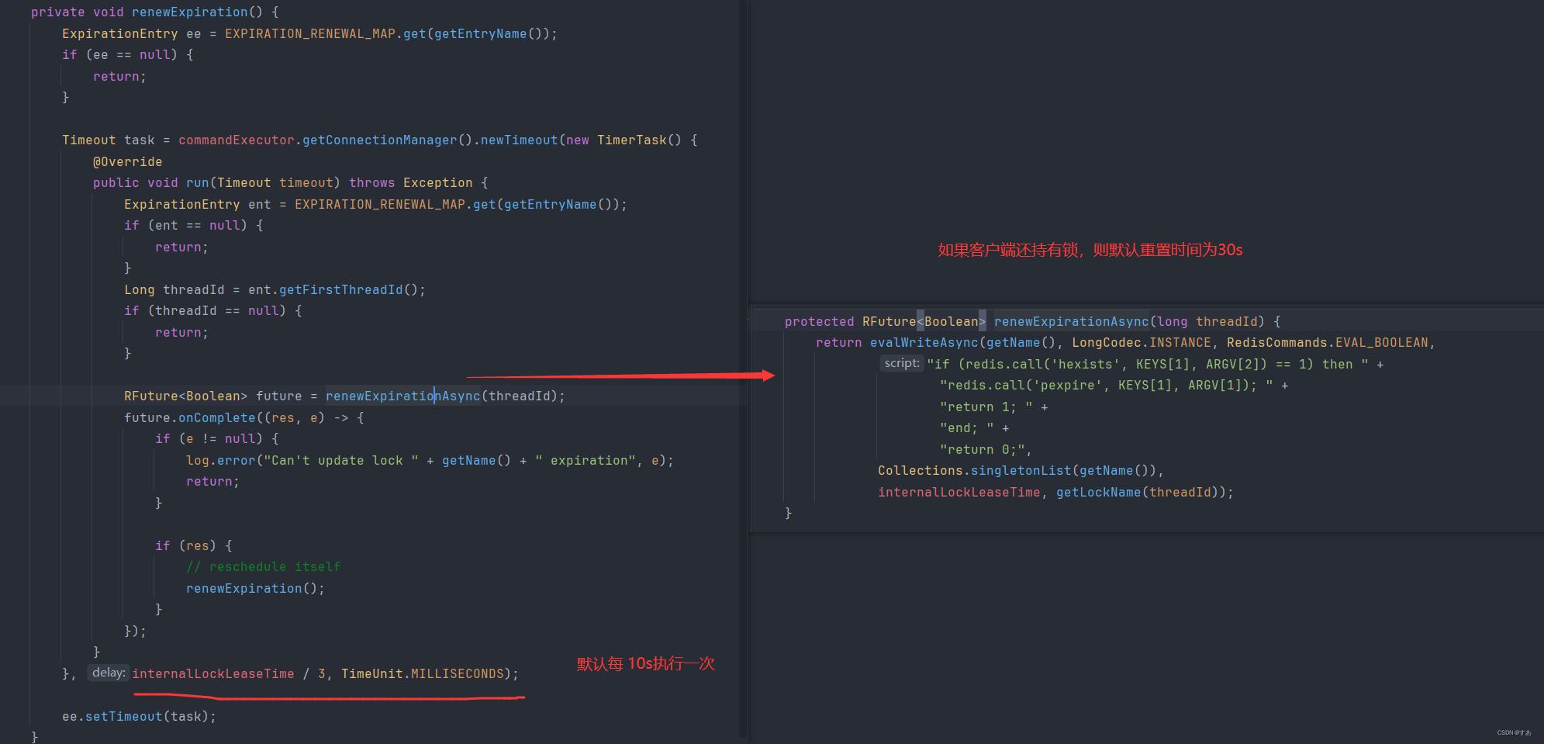Image resolution: width=1544 pixels, height=744 pixels.
Task: Click evalWriteAsync method call
Action: [x=924, y=343]
